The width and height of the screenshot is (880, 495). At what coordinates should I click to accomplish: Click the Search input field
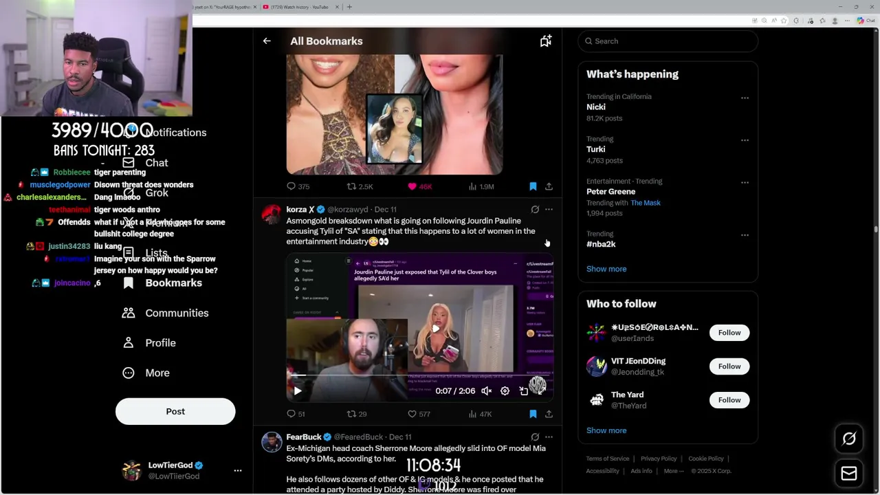click(668, 41)
